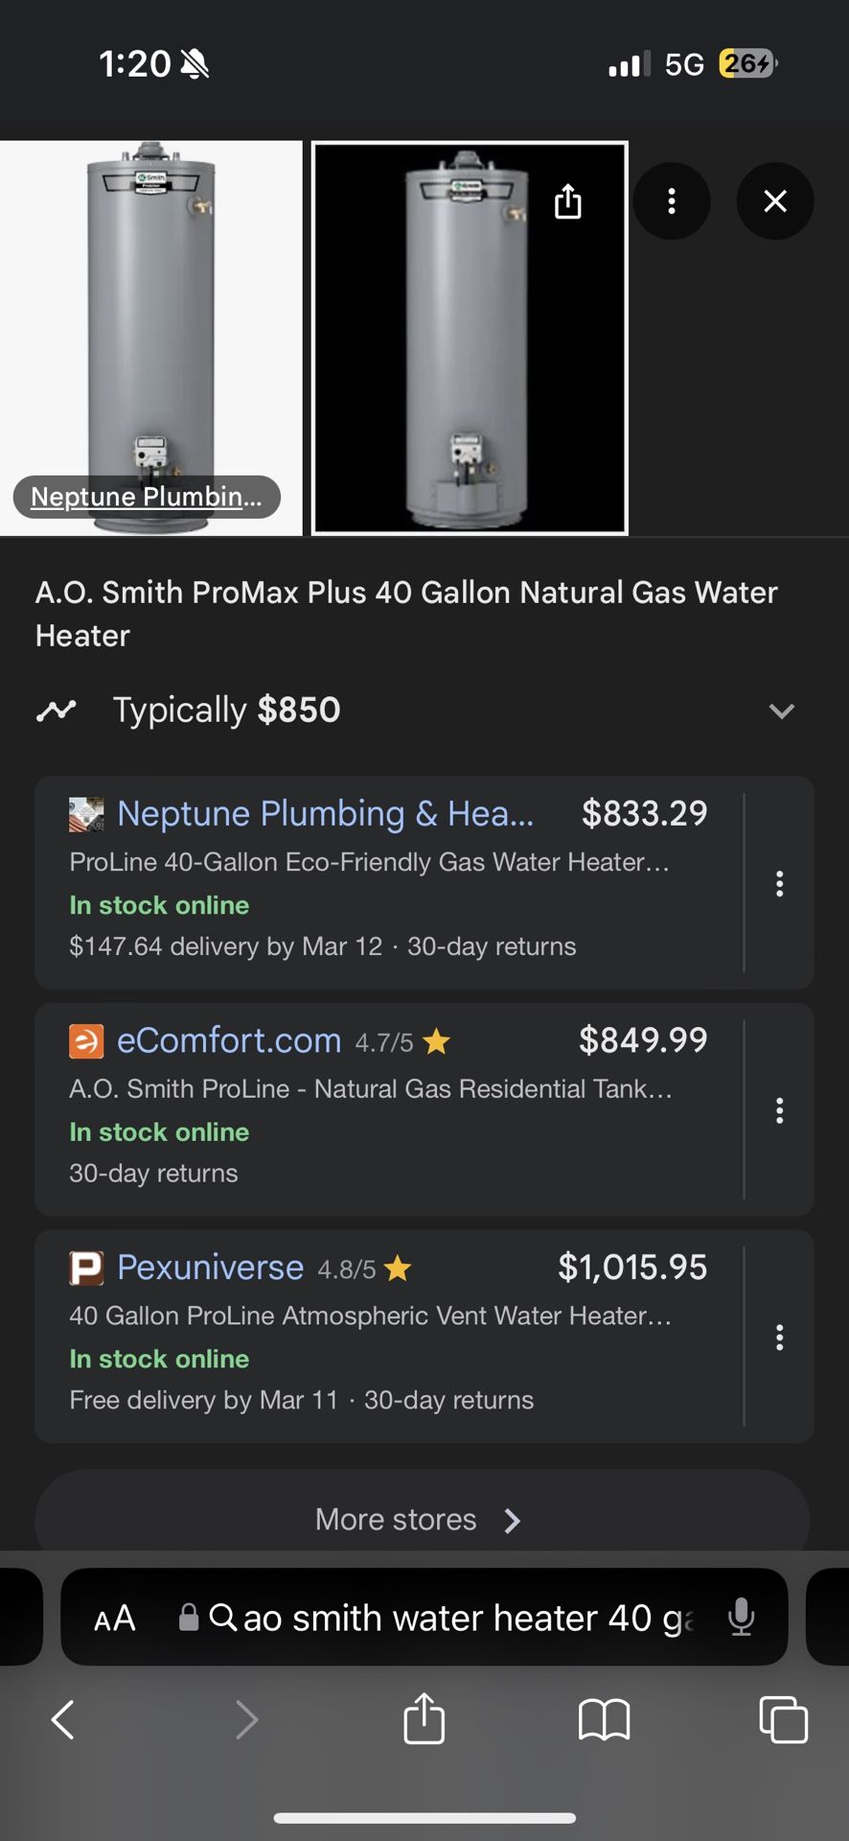Open the Neptune Plumbing & Hea... store link
849x1841 pixels.
pyautogui.click(x=325, y=813)
